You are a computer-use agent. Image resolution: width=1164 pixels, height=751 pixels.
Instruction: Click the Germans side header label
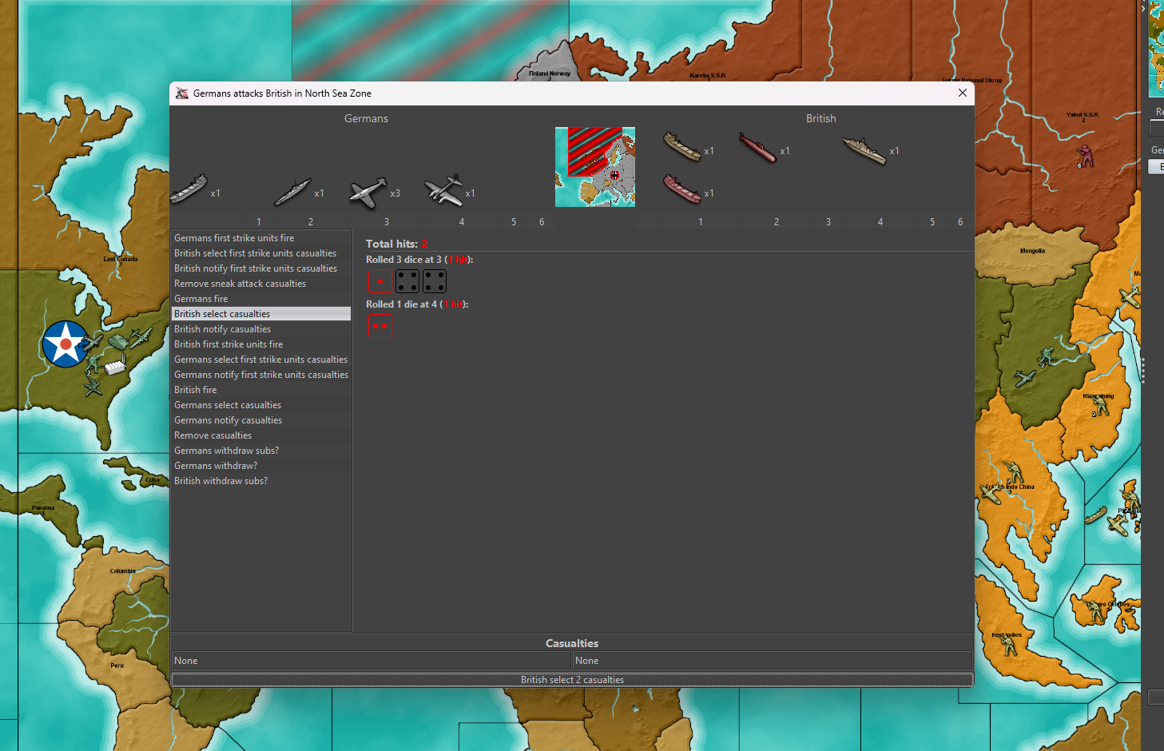pyautogui.click(x=366, y=118)
